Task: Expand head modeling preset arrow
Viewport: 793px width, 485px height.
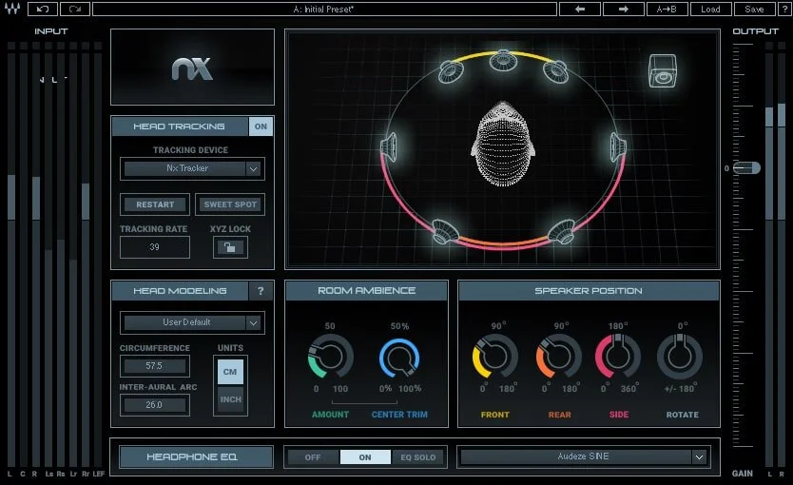Action: point(253,322)
